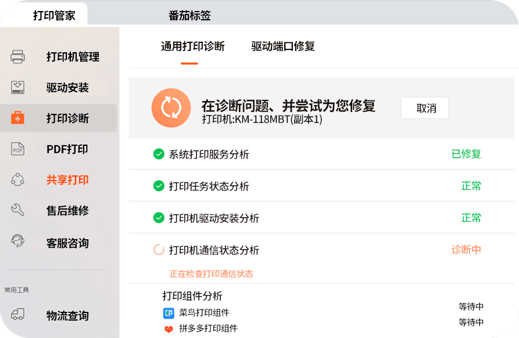The image size is (519, 338).
Task: Click the orange diagnosis spinner icon
Action: coord(170,107)
